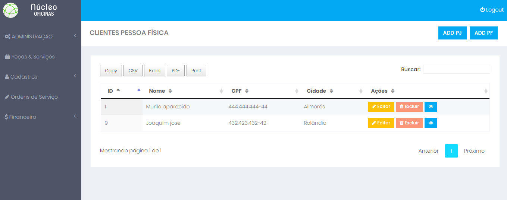Click the Logout power icon
This screenshot has height=200, width=507.
click(x=482, y=10)
